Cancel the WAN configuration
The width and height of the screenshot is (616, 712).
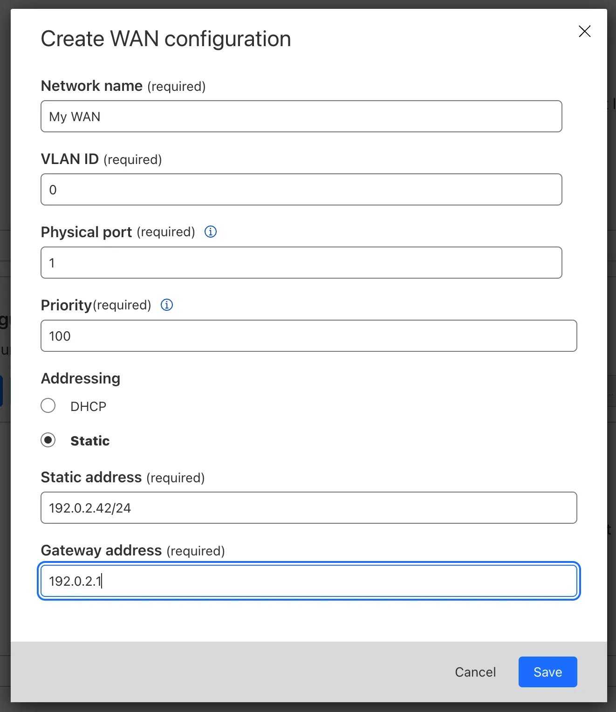pyautogui.click(x=475, y=671)
